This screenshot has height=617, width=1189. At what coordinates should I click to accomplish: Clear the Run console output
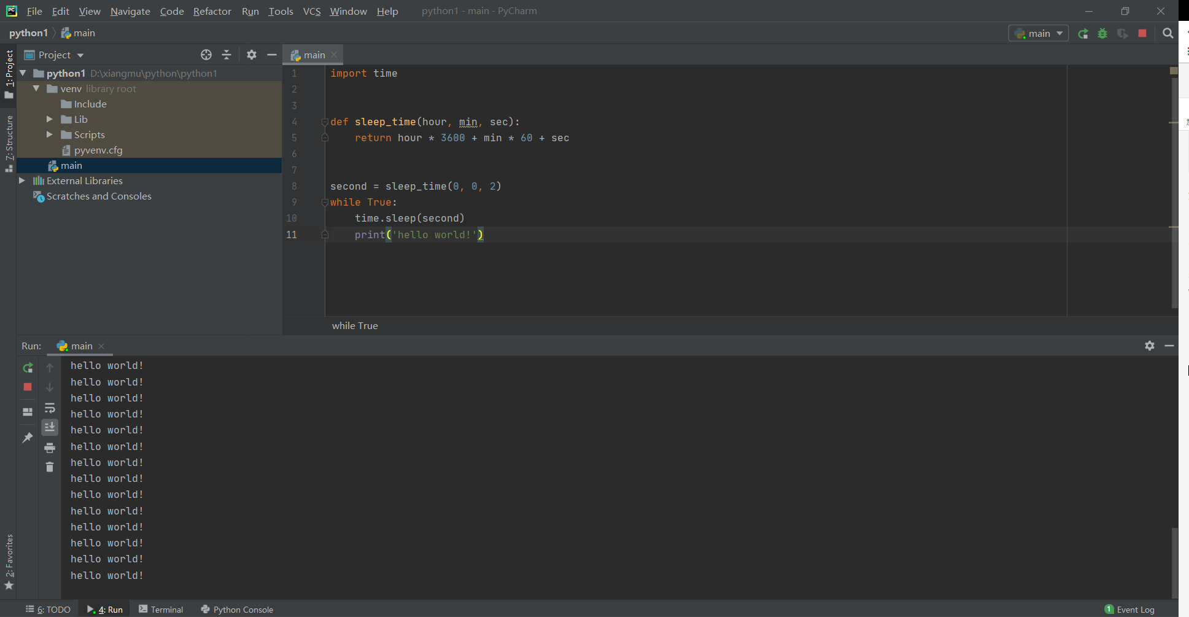tap(50, 467)
